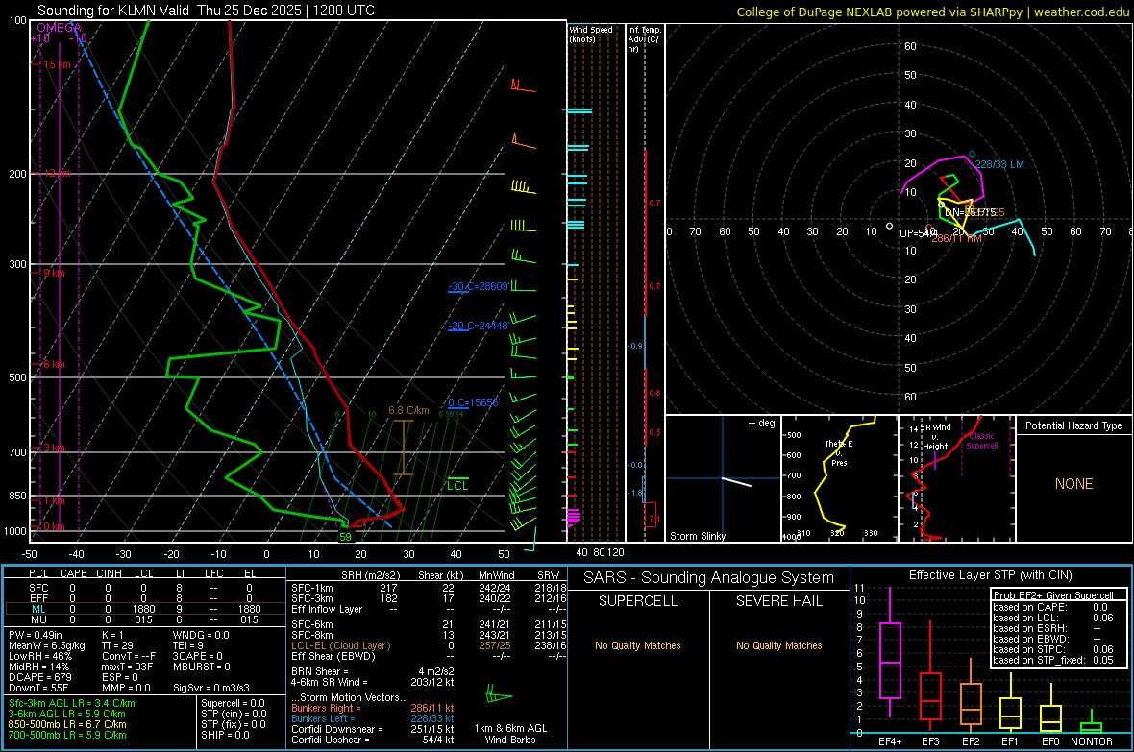The image size is (1134, 752).
Task: Click the OMEGA label on skew-T
Action: [60, 28]
